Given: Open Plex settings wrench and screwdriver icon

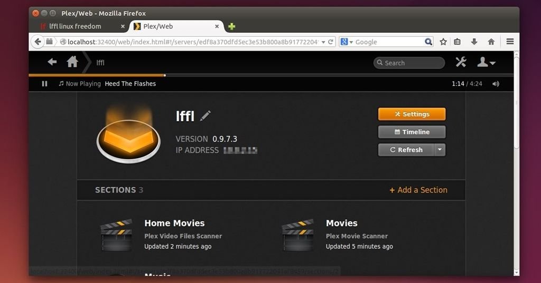Looking at the screenshot, I should 461,62.
